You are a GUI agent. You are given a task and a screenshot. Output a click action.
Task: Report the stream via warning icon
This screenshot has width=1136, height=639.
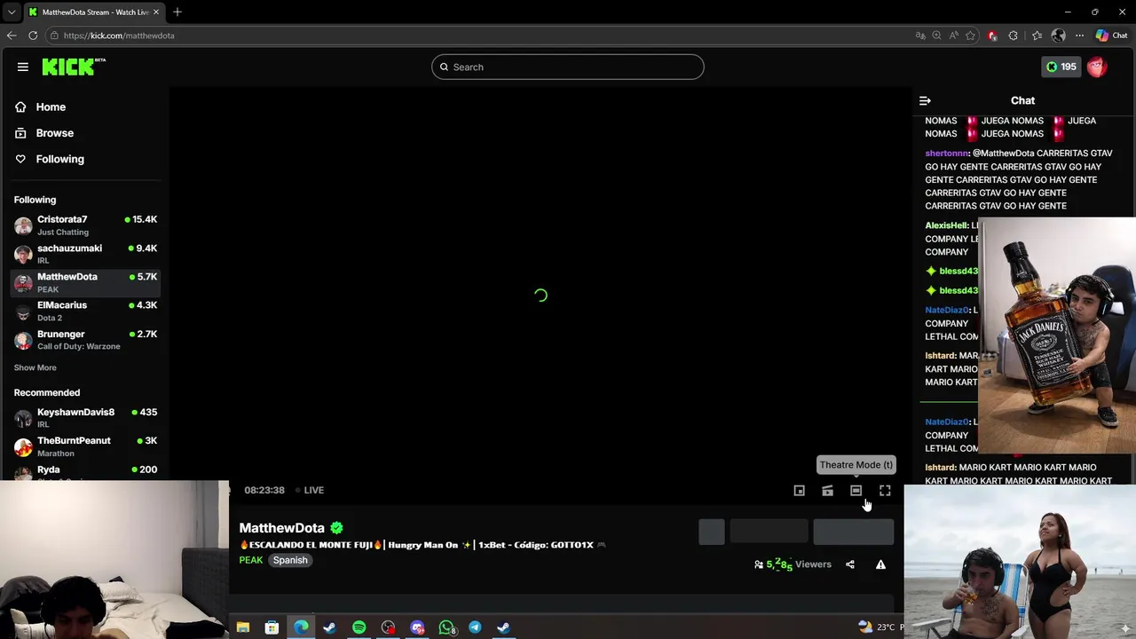(x=880, y=564)
